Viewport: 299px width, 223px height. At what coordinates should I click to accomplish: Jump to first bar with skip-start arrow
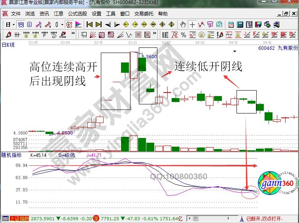pos(90,25)
